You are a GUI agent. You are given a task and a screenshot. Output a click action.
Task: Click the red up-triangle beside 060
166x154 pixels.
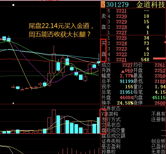coord(123,71)
